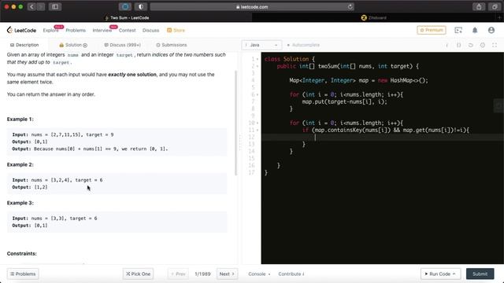Click the 'Constraints:' heading
Viewport: 504px width, 283px height.
tap(22, 253)
